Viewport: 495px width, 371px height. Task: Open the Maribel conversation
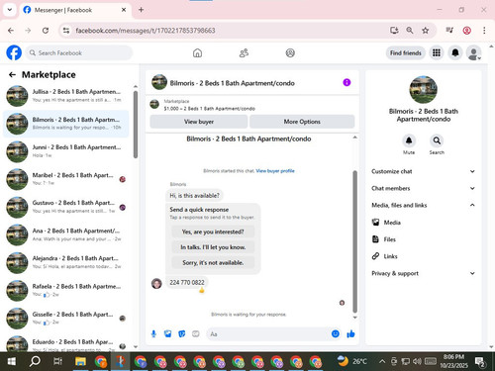[x=66, y=179]
